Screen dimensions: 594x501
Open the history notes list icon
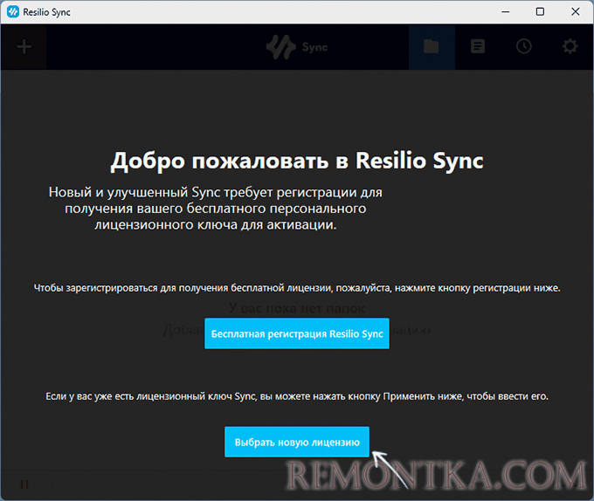tap(477, 47)
